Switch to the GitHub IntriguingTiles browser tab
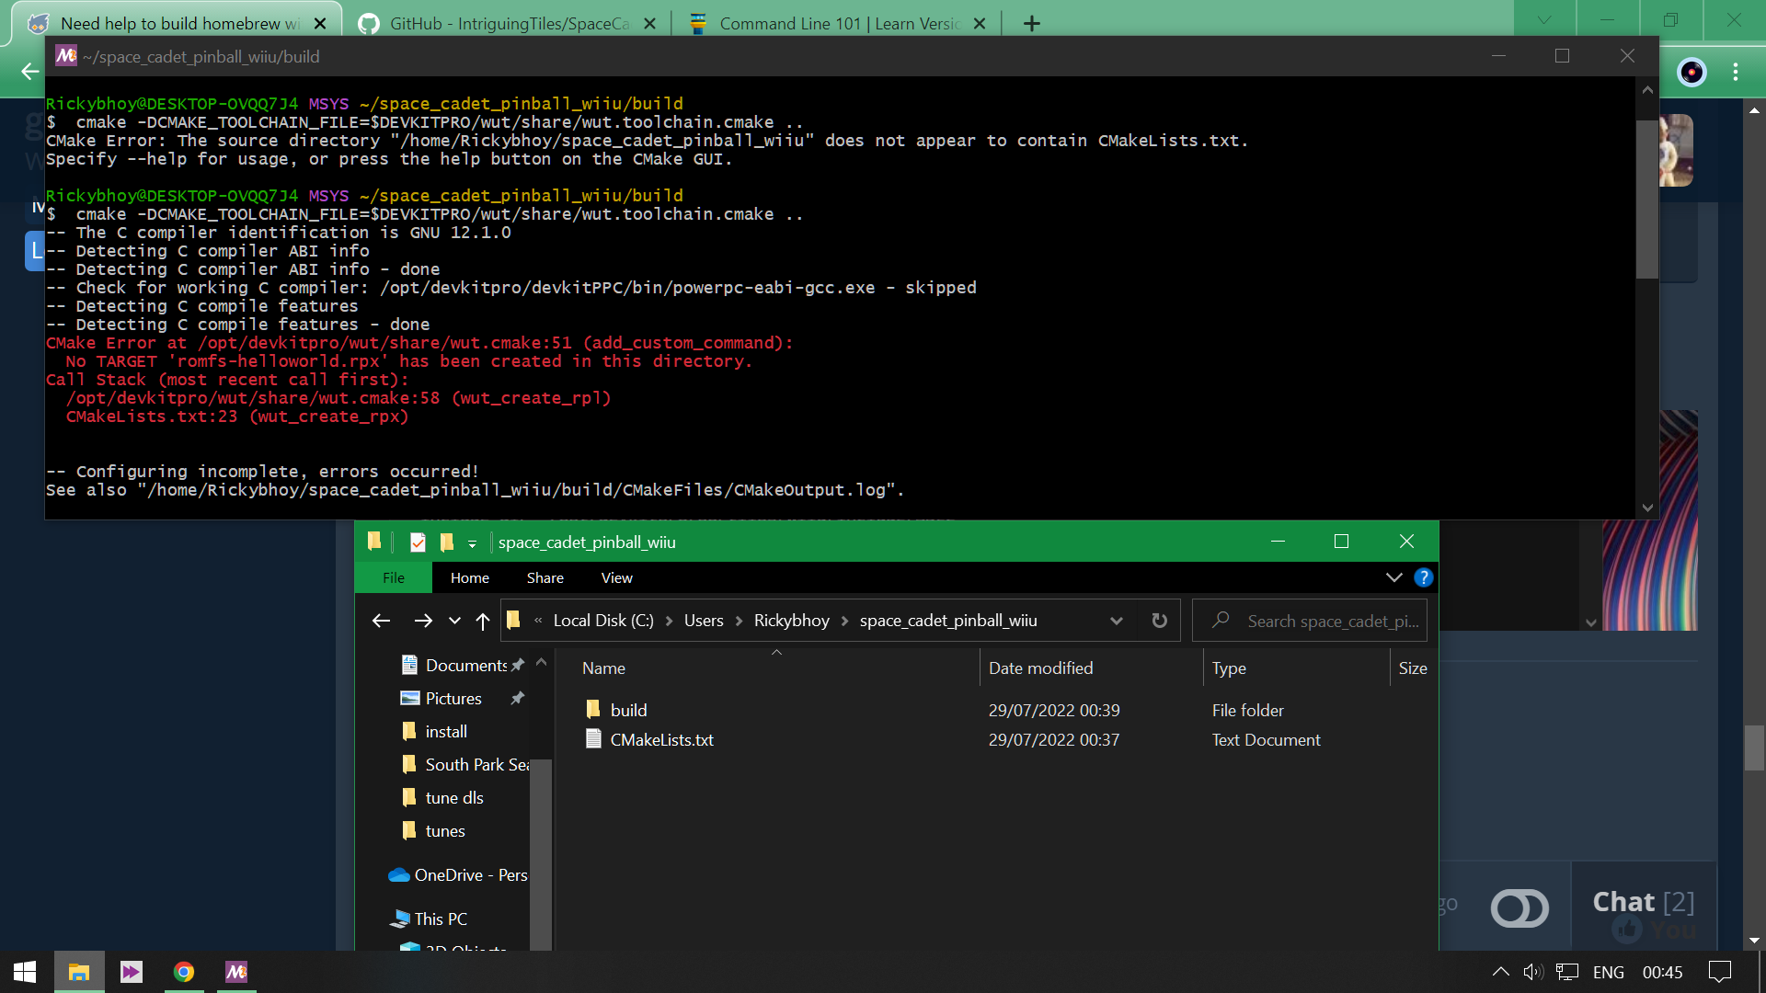1766x993 pixels. (x=509, y=23)
